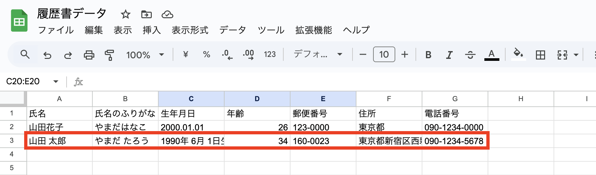Search the menus with the magnifier icon
596x175 pixels.
click(25, 54)
